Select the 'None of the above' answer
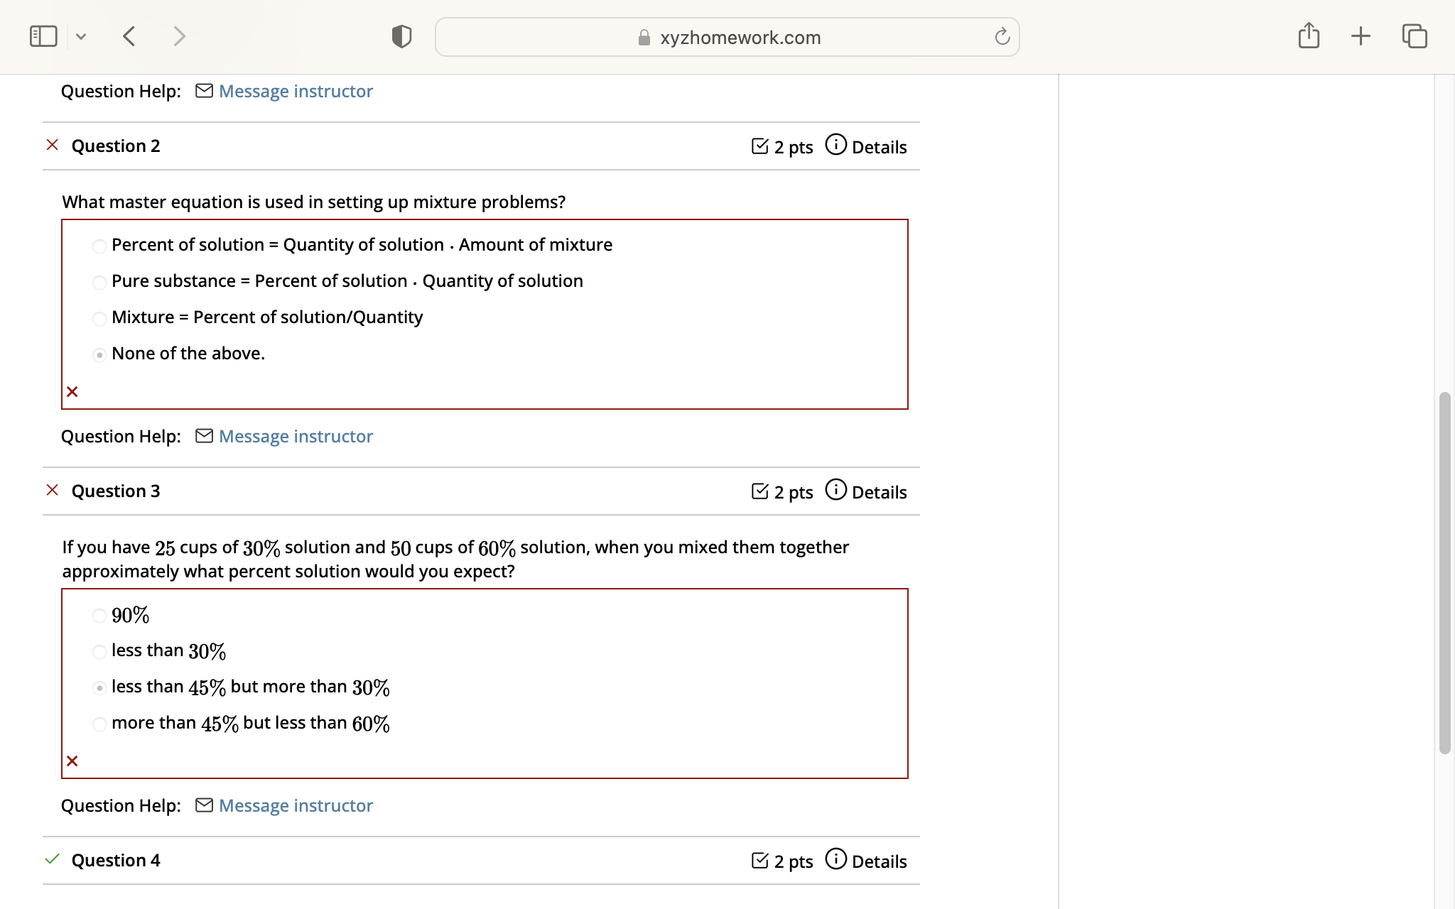Image resolution: width=1455 pixels, height=909 pixels. [x=99, y=354]
